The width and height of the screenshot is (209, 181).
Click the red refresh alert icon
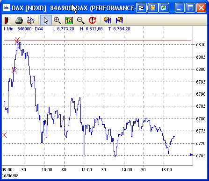coord(92,21)
